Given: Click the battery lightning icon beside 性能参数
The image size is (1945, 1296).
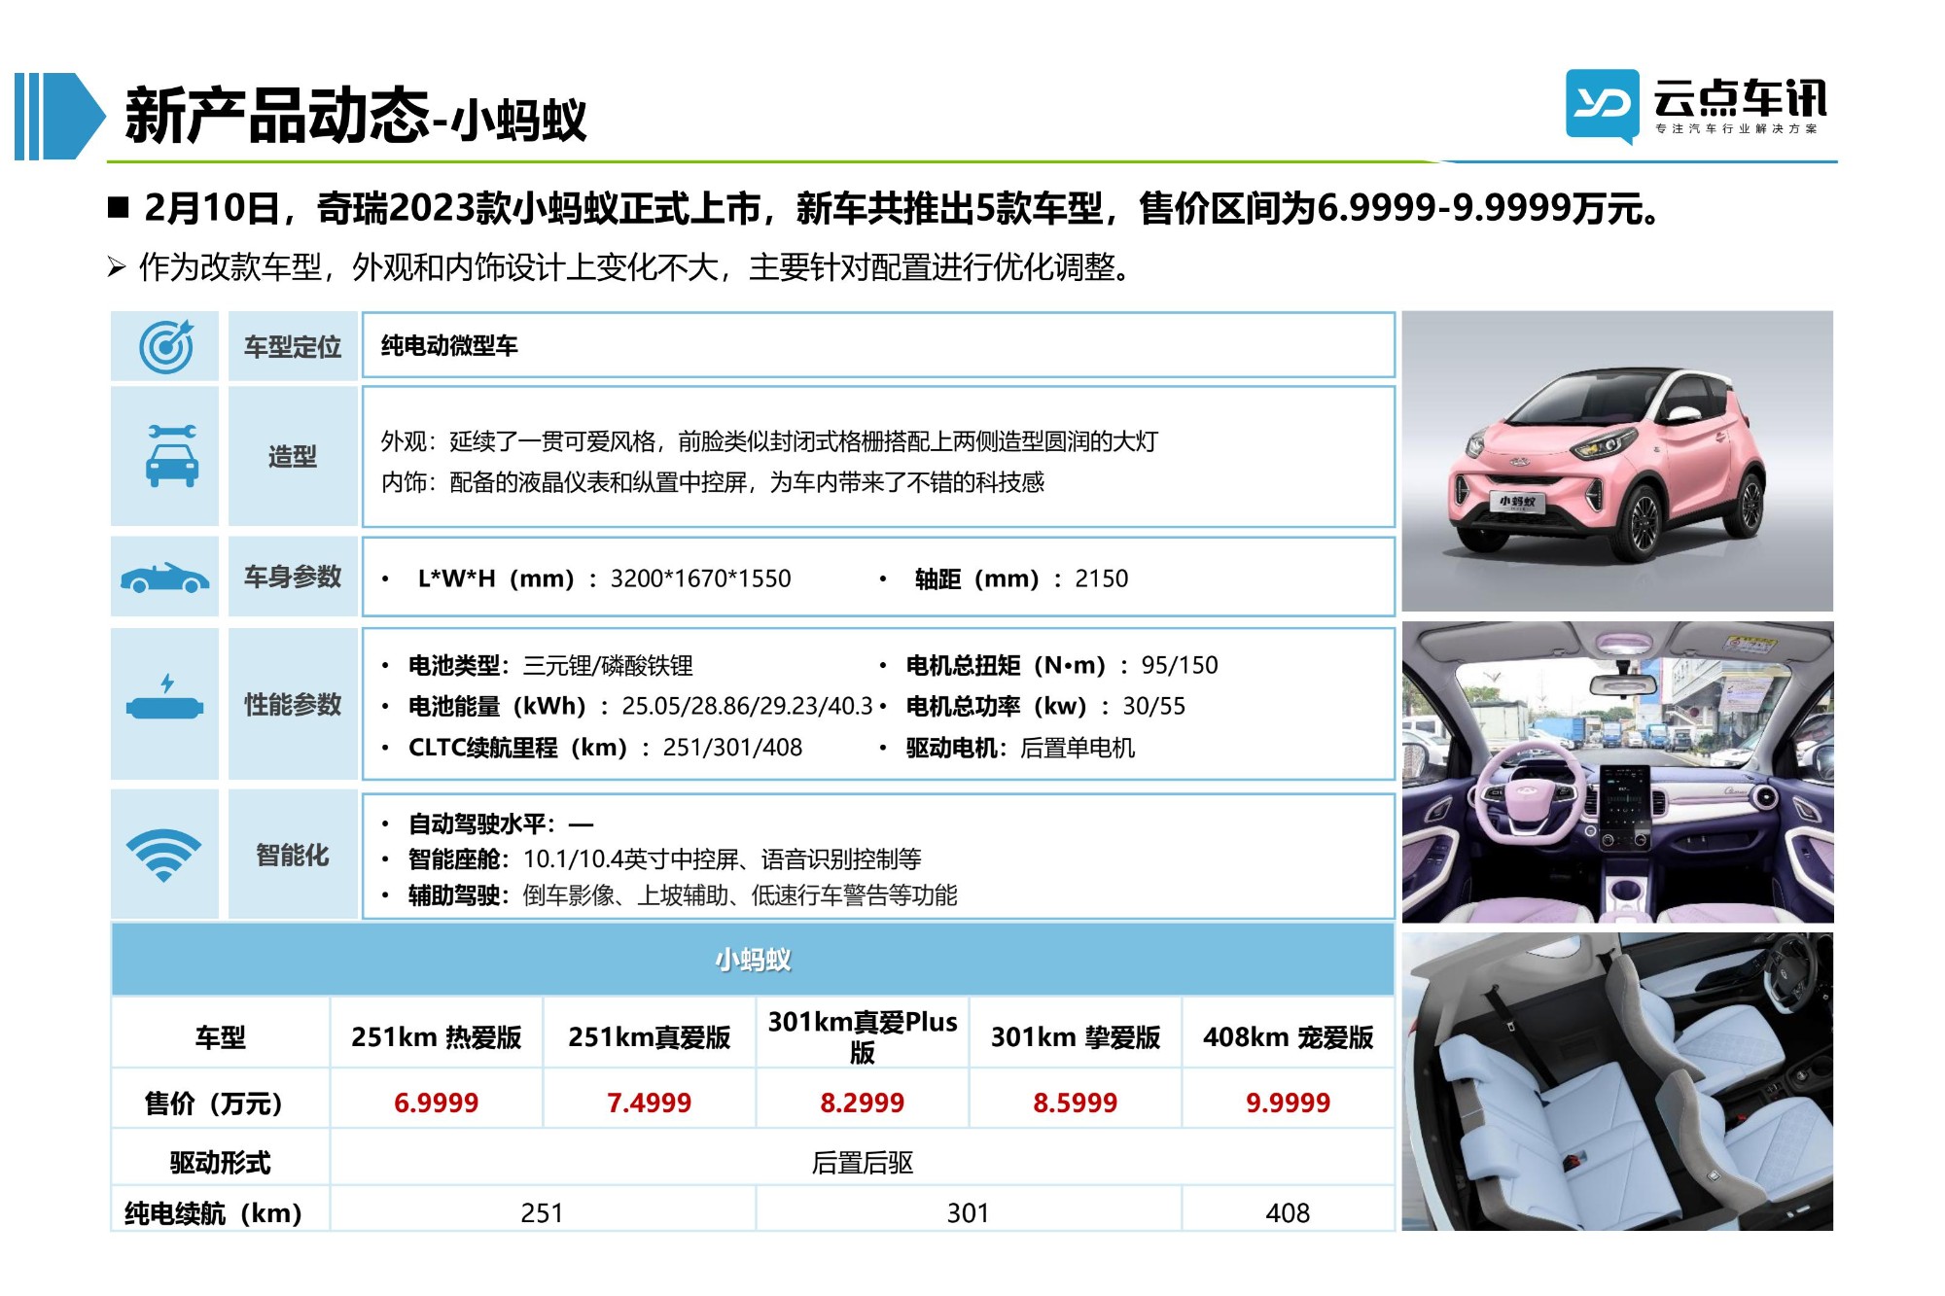Looking at the screenshot, I should (x=164, y=697).
